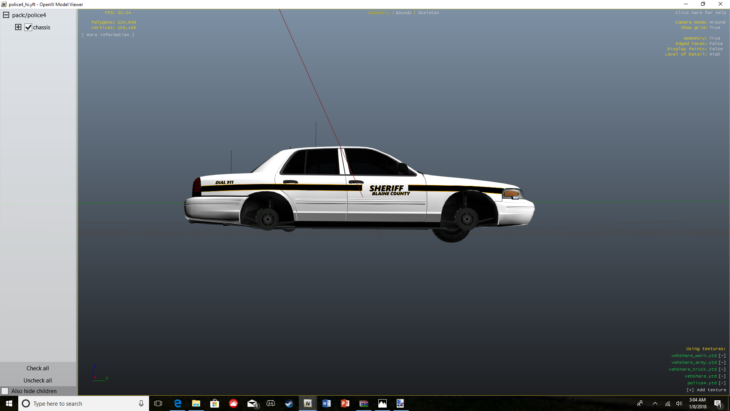Open Microsoft Word from the taskbar
The width and height of the screenshot is (730, 411).
[326, 403]
